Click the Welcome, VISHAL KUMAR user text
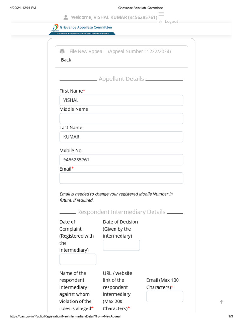 point(114,17)
